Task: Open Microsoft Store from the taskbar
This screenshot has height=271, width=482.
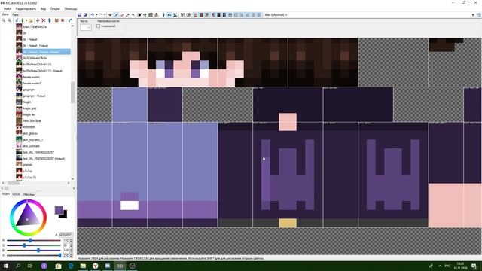Action: click(58, 266)
